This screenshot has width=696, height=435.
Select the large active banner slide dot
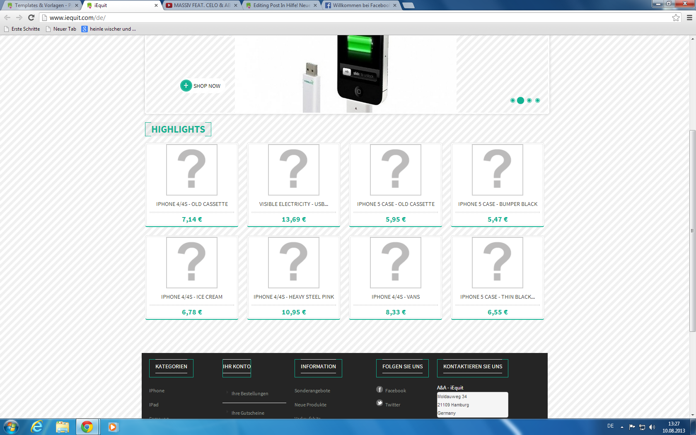pos(521,100)
